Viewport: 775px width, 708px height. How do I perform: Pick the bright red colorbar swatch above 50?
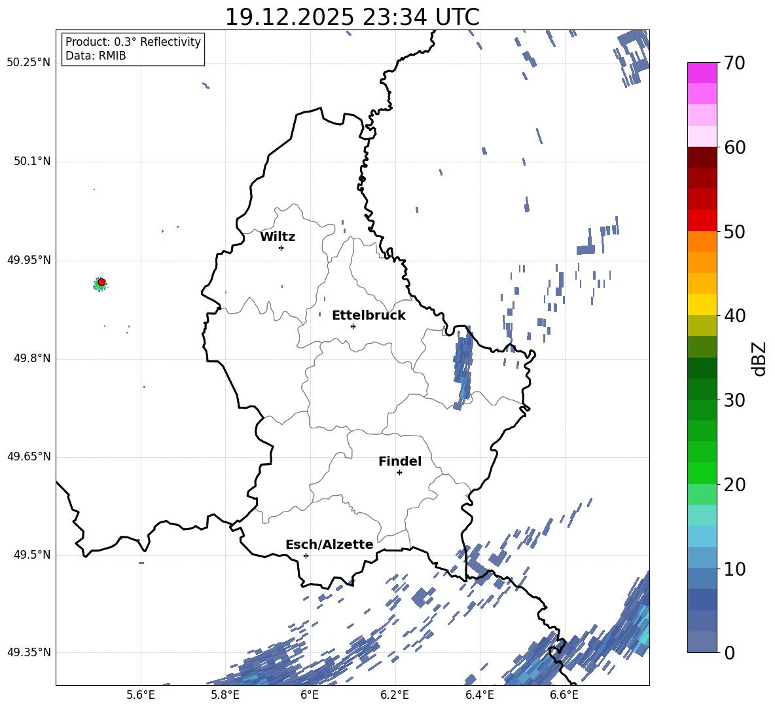(x=702, y=221)
